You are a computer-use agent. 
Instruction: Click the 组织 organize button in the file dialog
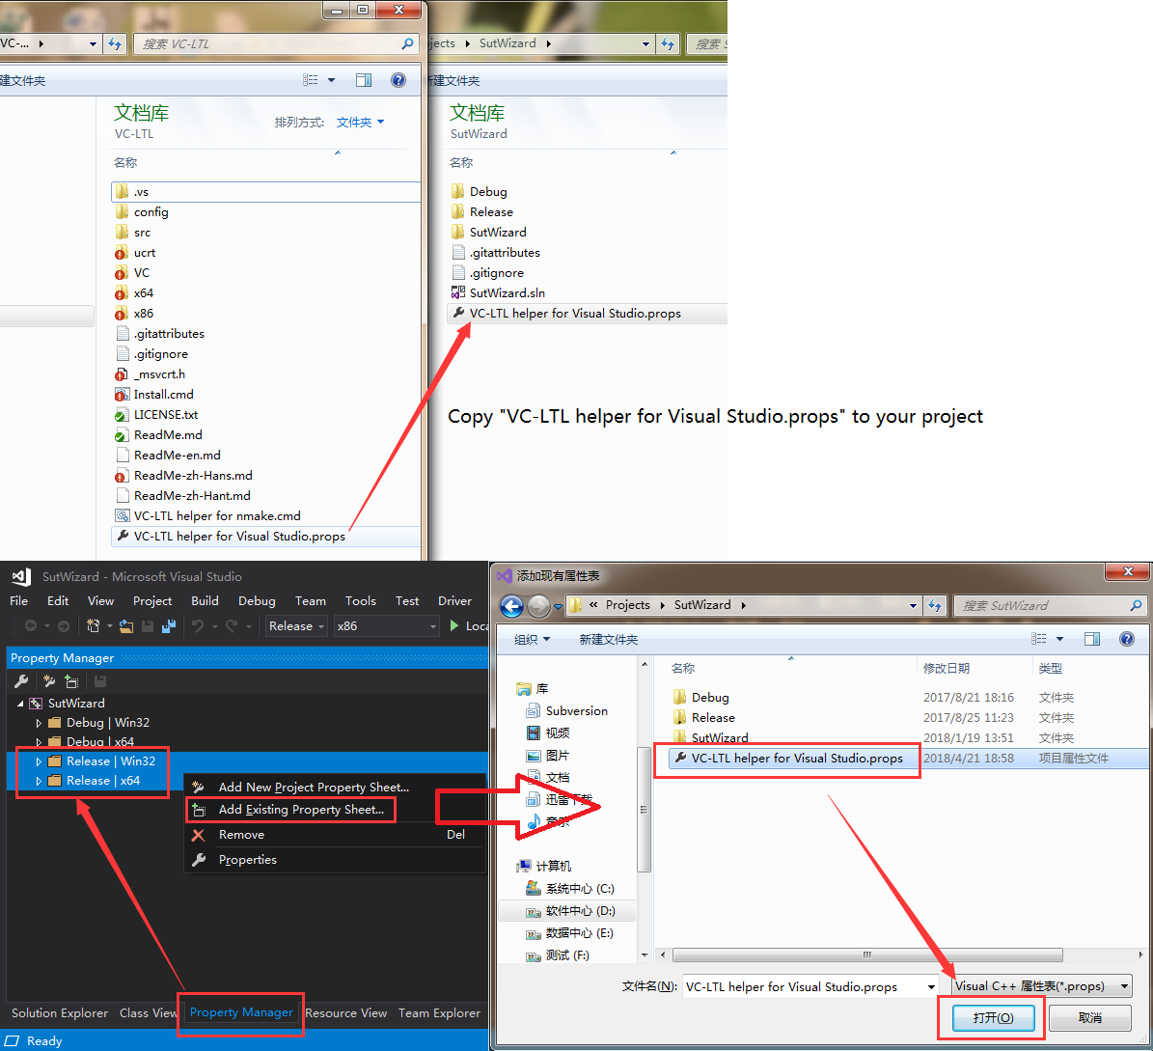pyautogui.click(x=532, y=639)
